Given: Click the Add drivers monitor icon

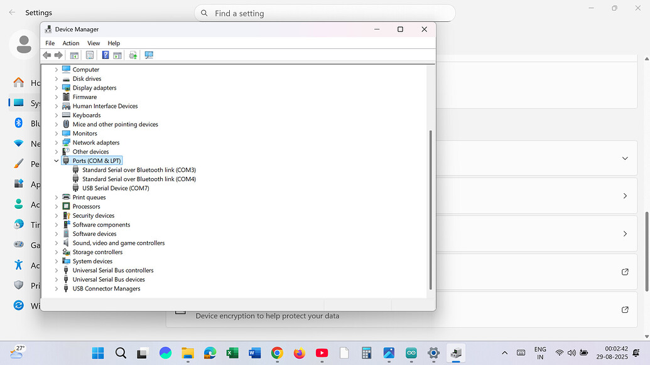Looking at the screenshot, I should pyautogui.click(x=149, y=55).
